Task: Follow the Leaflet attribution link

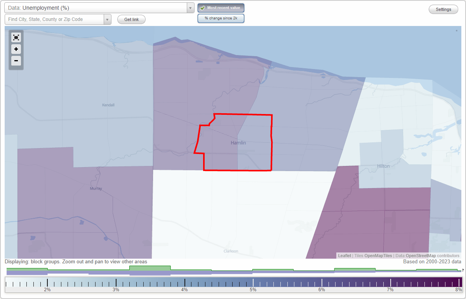Action: (x=344, y=256)
